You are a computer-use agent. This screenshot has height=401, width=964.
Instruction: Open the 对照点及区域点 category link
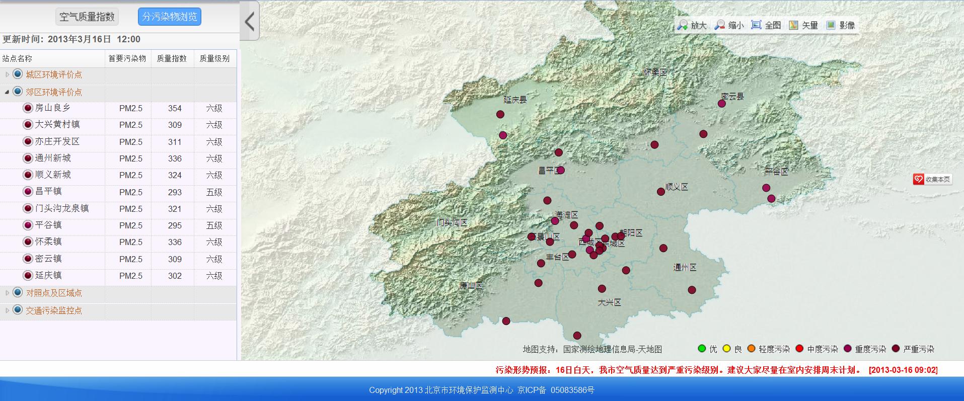tap(54, 293)
